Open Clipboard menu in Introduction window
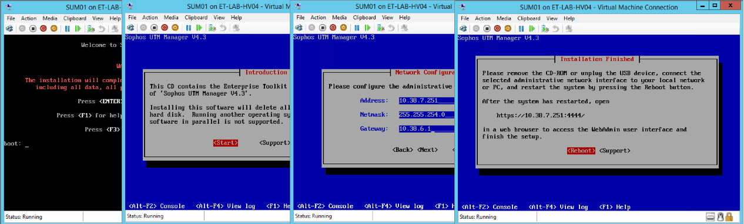 coord(196,18)
